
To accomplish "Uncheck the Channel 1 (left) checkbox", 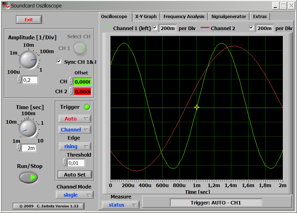I will tap(155, 28).
